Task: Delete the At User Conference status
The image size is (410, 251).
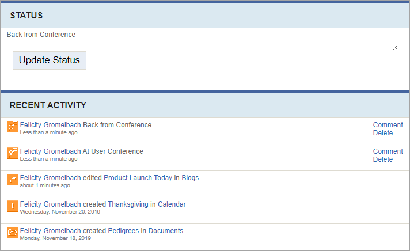Action: (383, 159)
